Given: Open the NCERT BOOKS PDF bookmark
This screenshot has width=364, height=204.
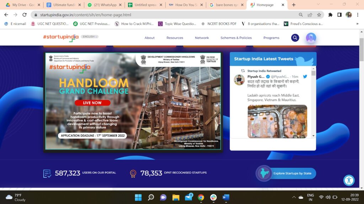Looking at the screenshot, I should click(x=219, y=24).
